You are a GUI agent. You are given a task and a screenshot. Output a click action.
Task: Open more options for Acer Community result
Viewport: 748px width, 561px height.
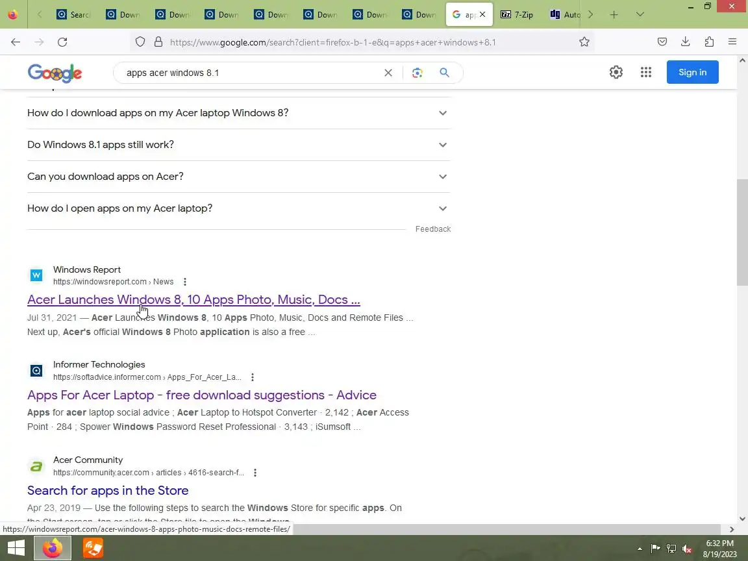pos(255,473)
